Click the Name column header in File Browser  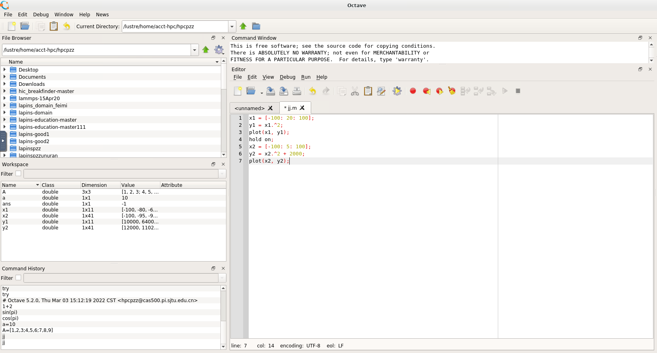[x=111, y=62]
